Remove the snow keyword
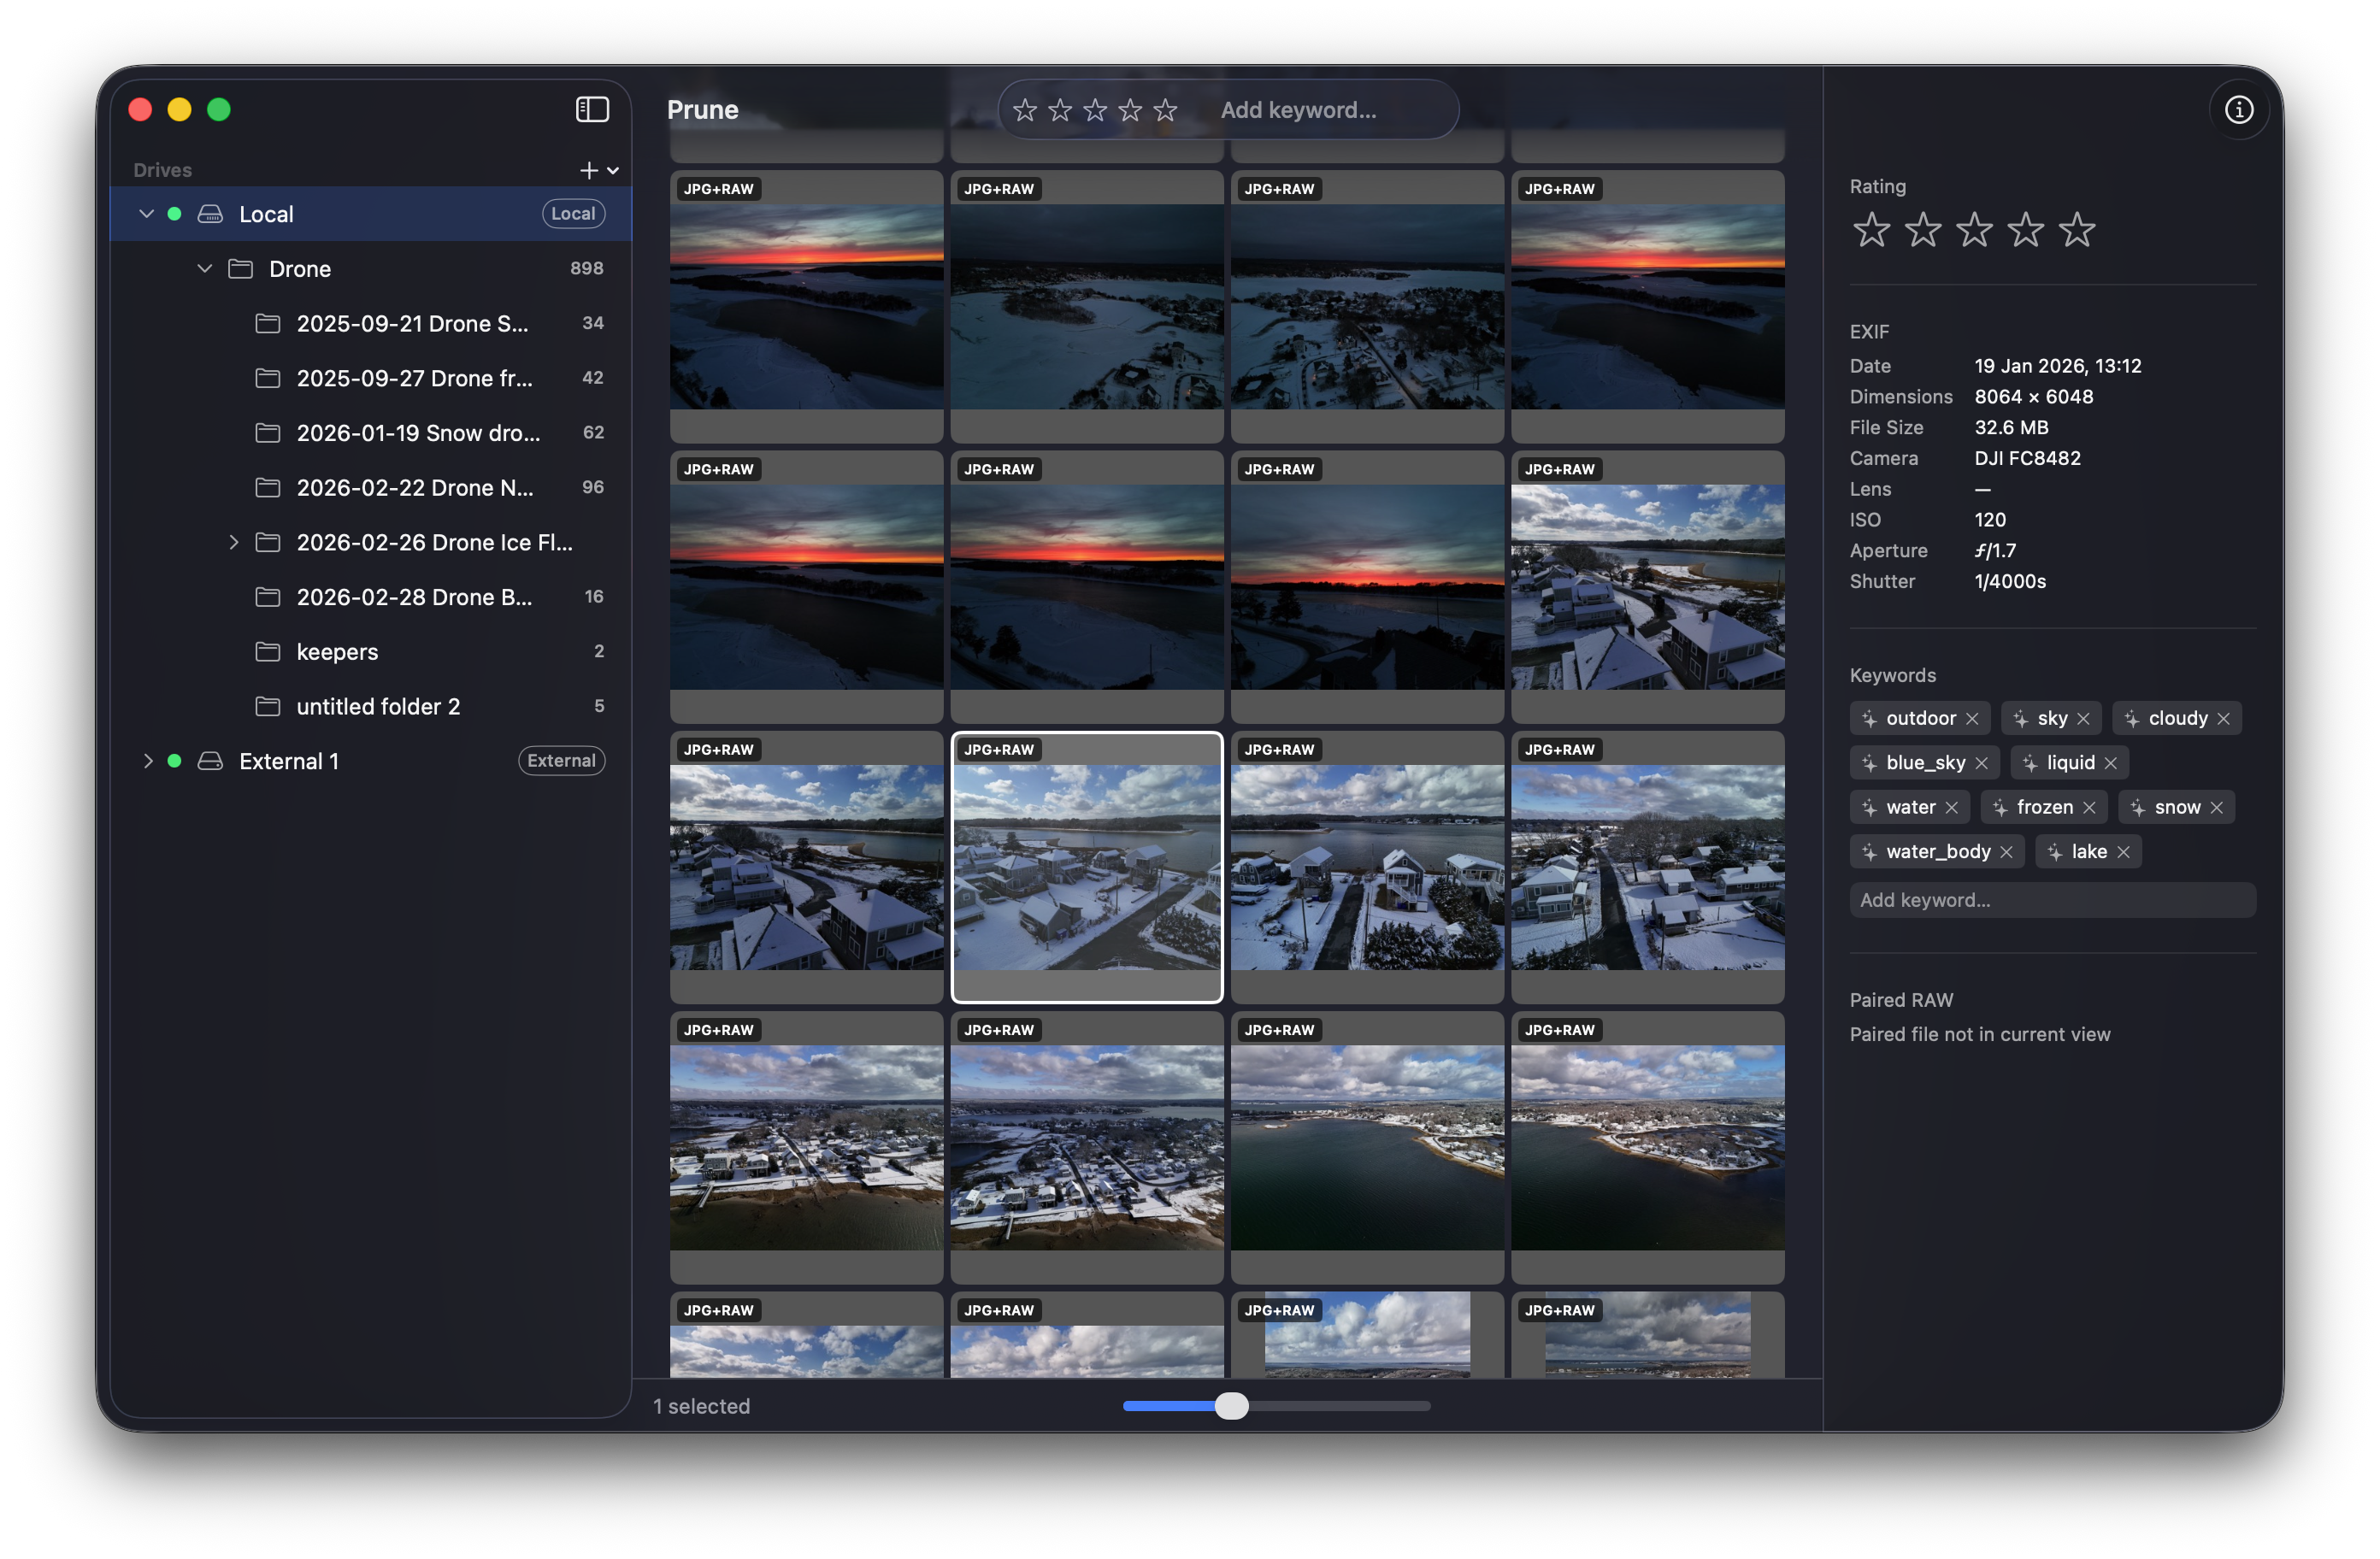Image resolution: width=2380 pixels, height=1559 pixels. click(2216, 808)
